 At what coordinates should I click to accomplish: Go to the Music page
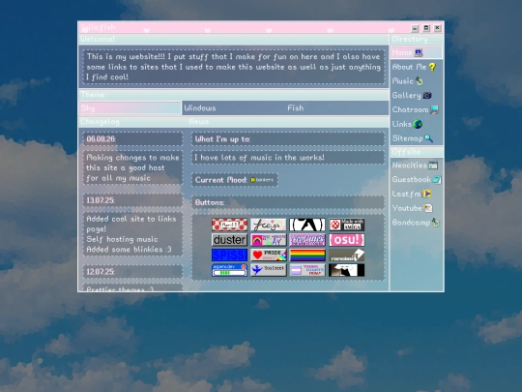[408, 81]
